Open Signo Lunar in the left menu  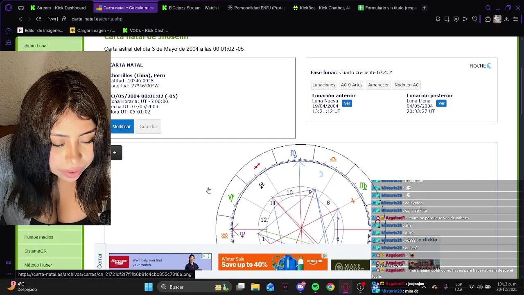(x=50, y=46)
